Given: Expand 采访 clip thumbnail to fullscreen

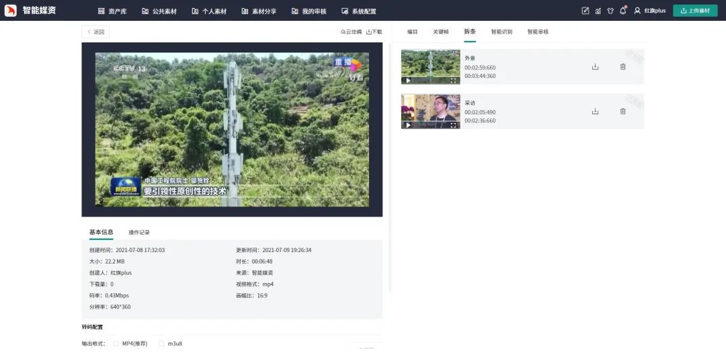Looking at the screenshot, I should pyautogui.click(x=453, y=125).
